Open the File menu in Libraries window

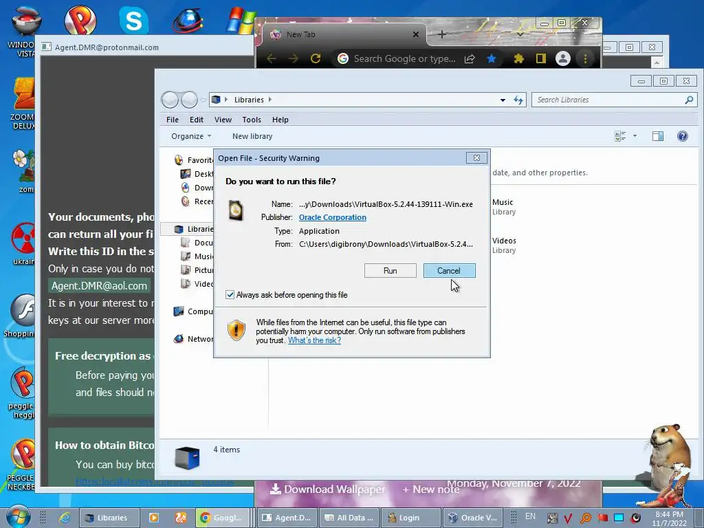click(173, 120)
